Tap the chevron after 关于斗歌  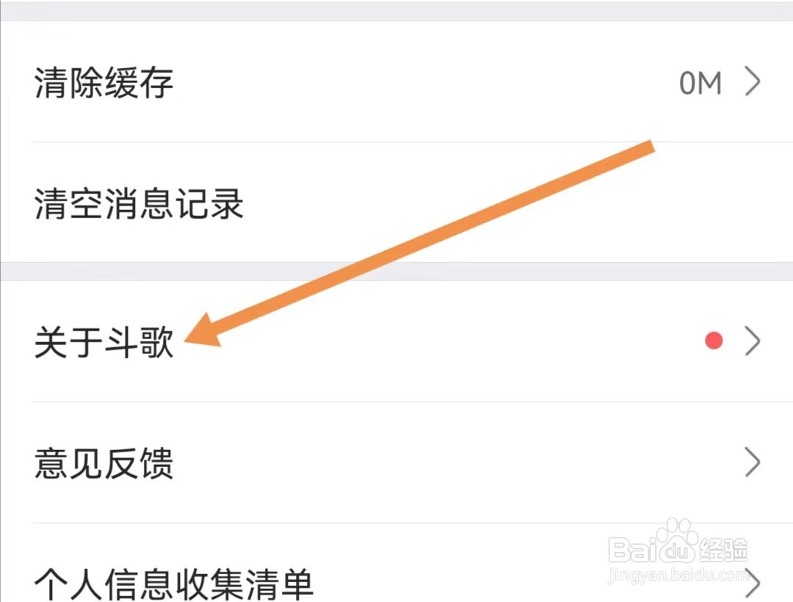tap(753, 339)
